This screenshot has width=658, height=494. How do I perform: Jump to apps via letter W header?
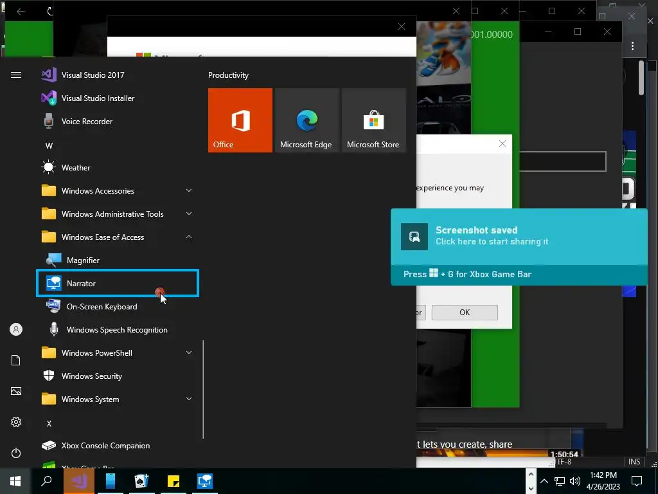(x=49, y=146)
